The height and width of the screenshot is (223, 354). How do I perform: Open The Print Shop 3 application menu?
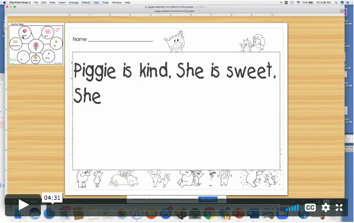(x=20, y=2)
